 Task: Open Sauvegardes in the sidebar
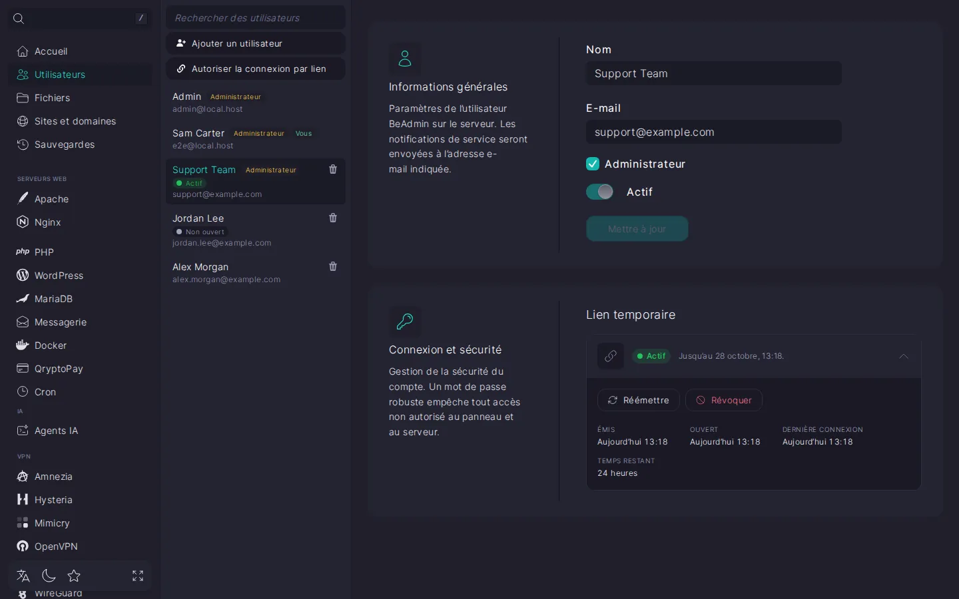80,144
